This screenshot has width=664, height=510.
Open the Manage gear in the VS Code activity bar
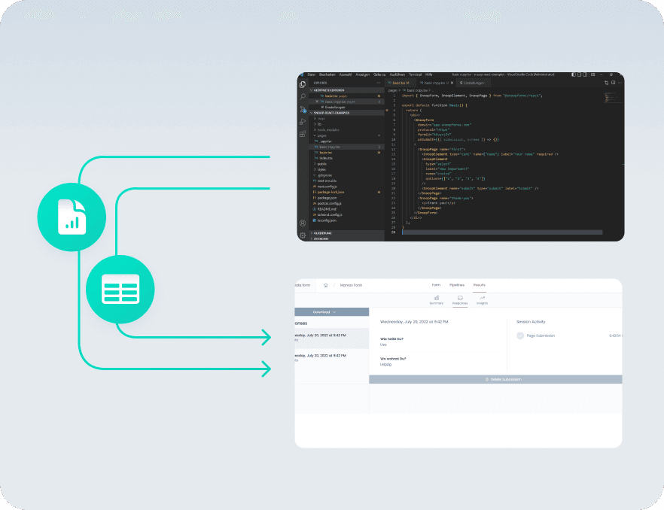303,235
